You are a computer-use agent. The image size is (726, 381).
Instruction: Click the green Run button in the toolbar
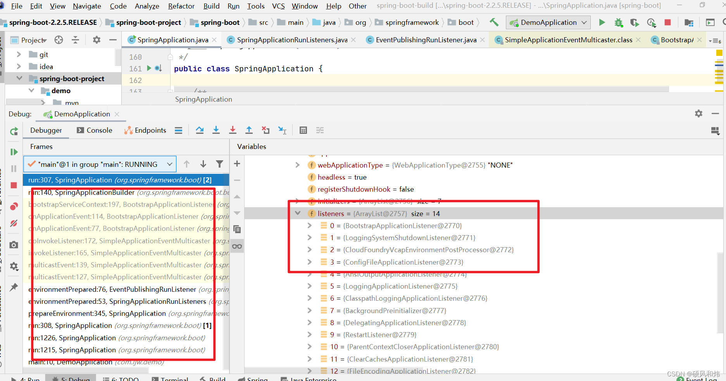tap(602, 23)
